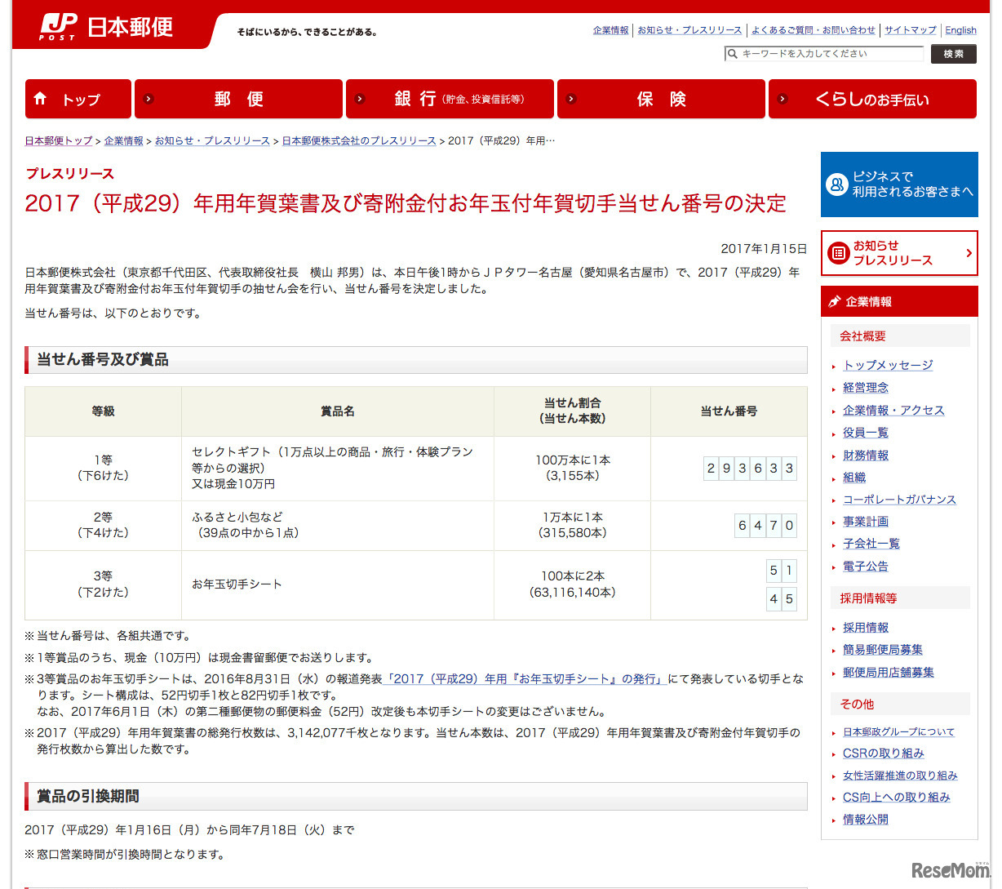Viewport: 1002px width, 889px height.
Task: Switch to English site link
Action: tap(960, 30)
